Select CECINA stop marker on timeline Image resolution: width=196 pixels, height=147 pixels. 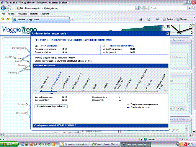pyautogui.click(x=104, y=91)
